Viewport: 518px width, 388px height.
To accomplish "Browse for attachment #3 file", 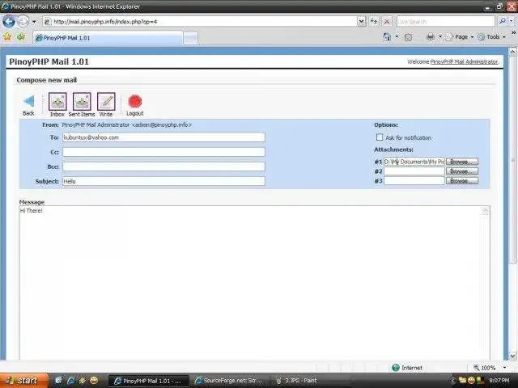I will (462, 181).
